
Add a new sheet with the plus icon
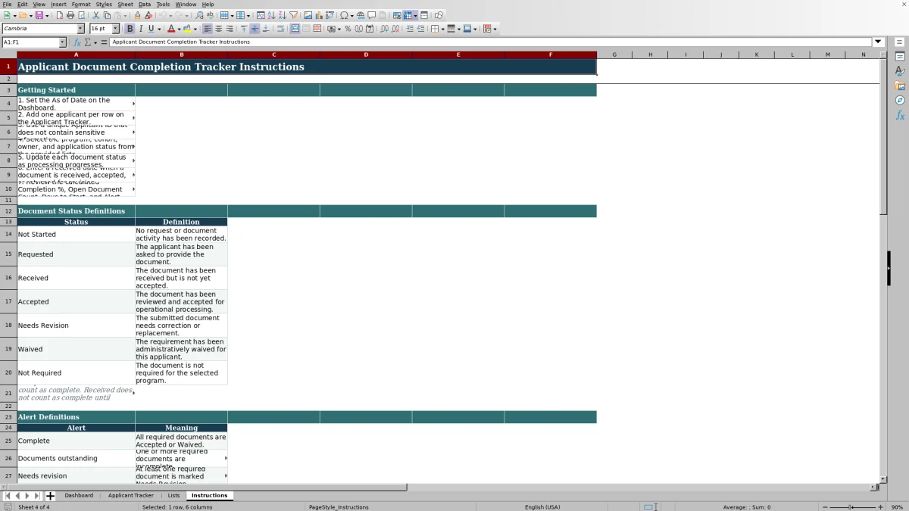click(50, 496)
